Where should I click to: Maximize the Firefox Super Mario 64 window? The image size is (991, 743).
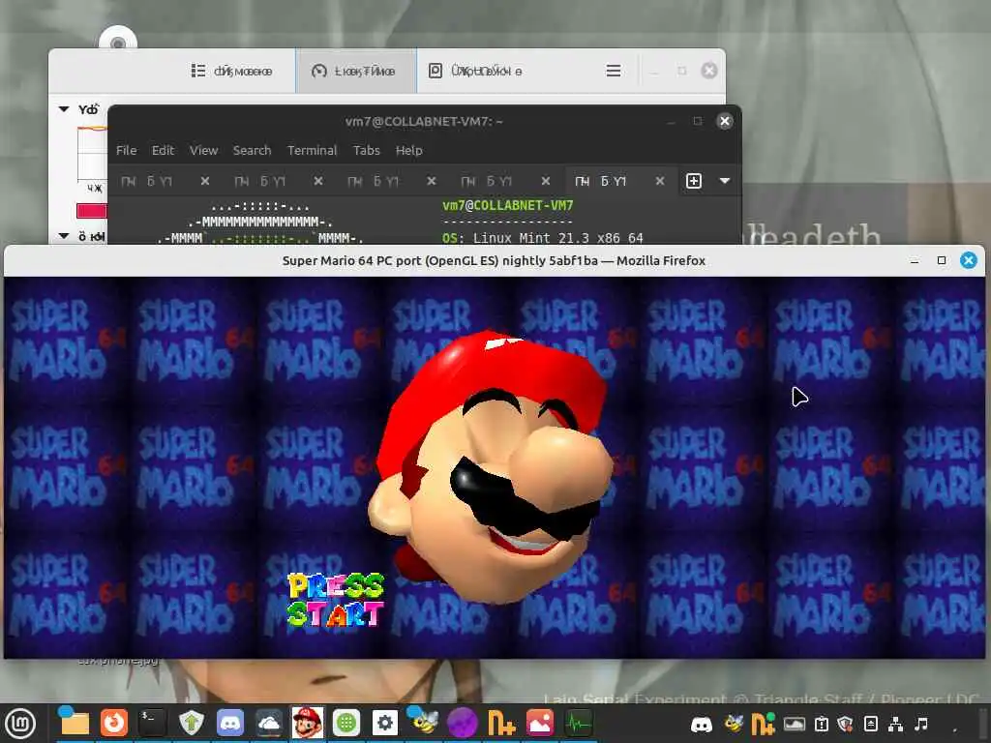tap(941, 260)
